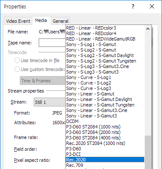Select the P3-DCI color space
Image resolution: width=162 pixels, height=169 pixels.
105,154
